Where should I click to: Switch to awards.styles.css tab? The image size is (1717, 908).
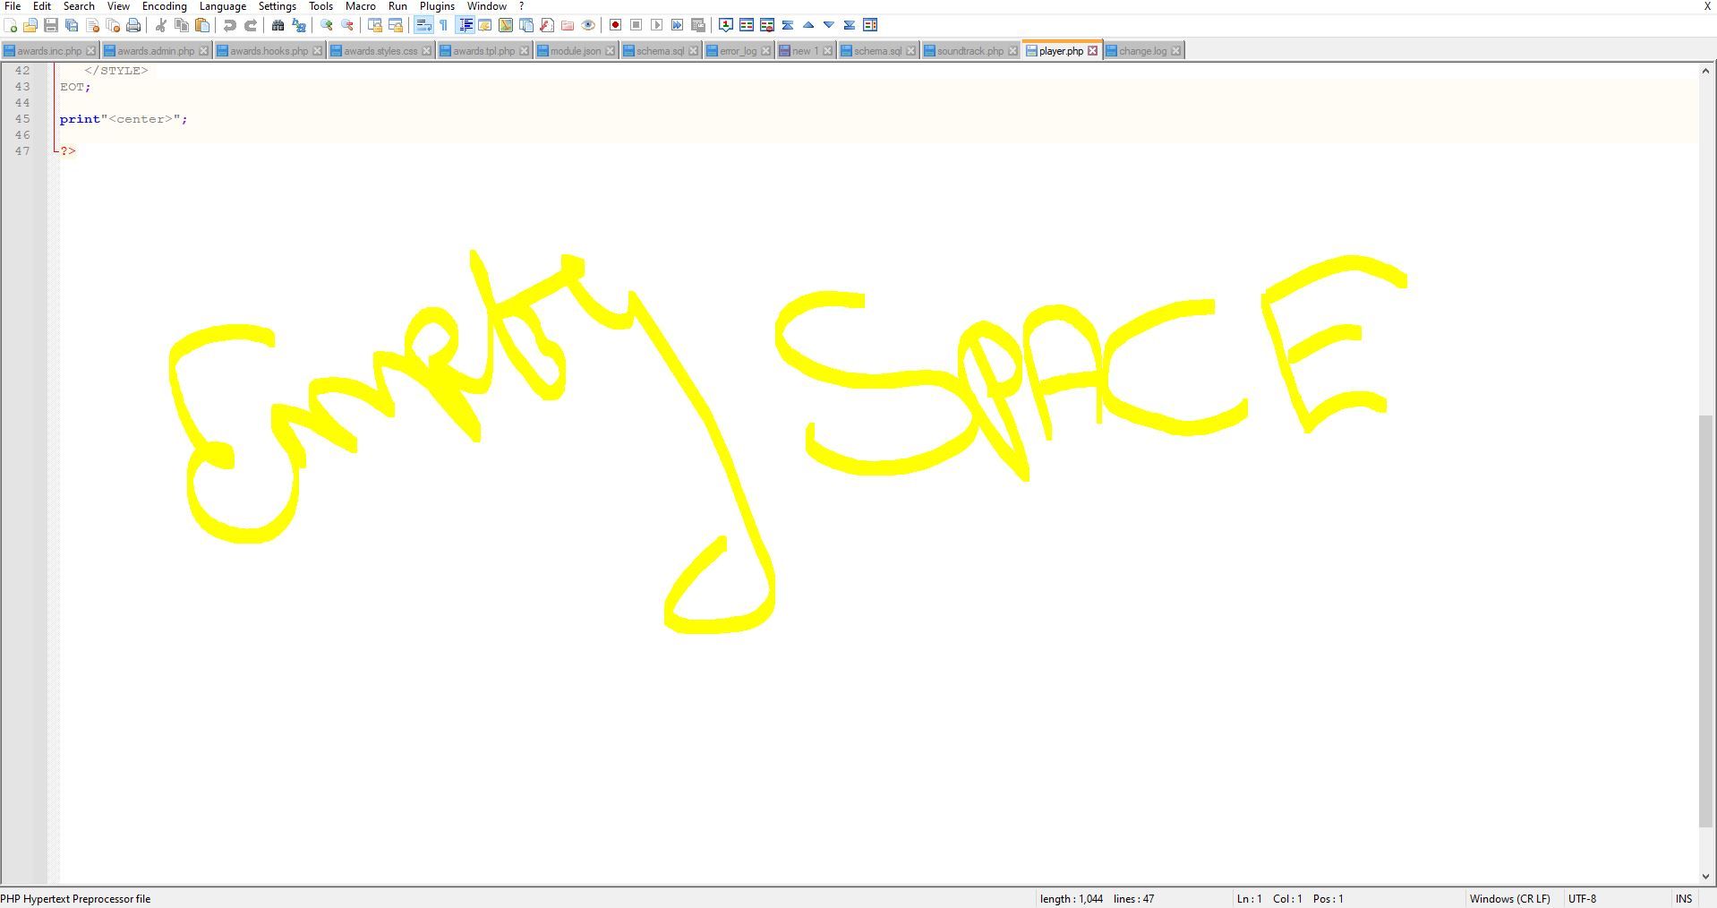(x=380, y=51)
